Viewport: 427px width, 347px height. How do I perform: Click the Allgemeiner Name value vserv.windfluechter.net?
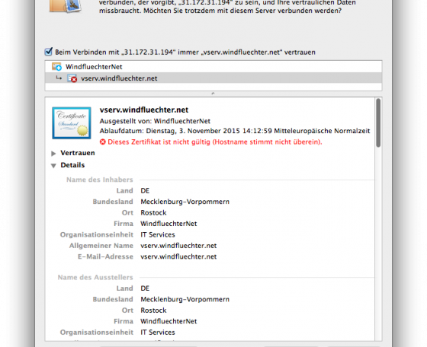pyautogui.click(x=178, y=246)
